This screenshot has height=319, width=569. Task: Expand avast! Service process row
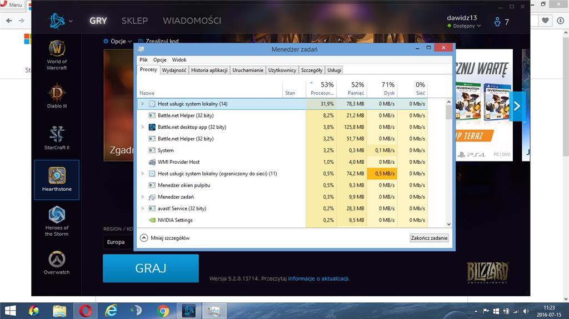[x=143, y=209]
